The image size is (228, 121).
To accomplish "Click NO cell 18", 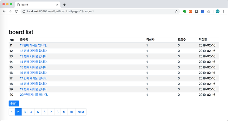I will pos(11,84).
